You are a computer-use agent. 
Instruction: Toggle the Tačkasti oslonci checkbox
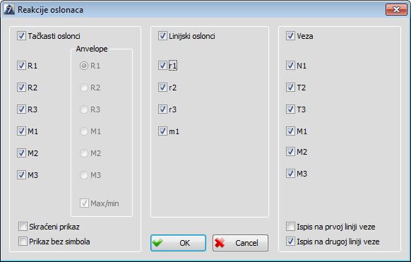[x=21, y=35]
